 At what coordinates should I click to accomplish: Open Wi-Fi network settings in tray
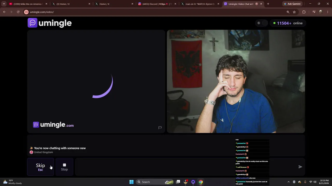click(310, 182)
